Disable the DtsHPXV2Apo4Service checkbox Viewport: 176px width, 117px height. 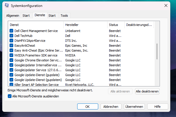click(11, 41)
